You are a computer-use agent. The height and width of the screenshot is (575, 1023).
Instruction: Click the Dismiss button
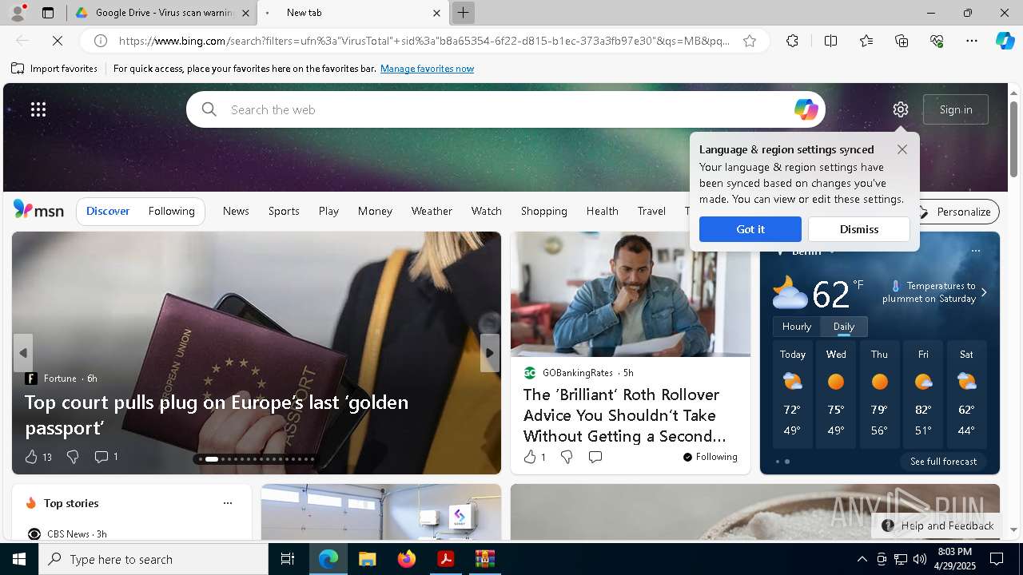(859, 229)
